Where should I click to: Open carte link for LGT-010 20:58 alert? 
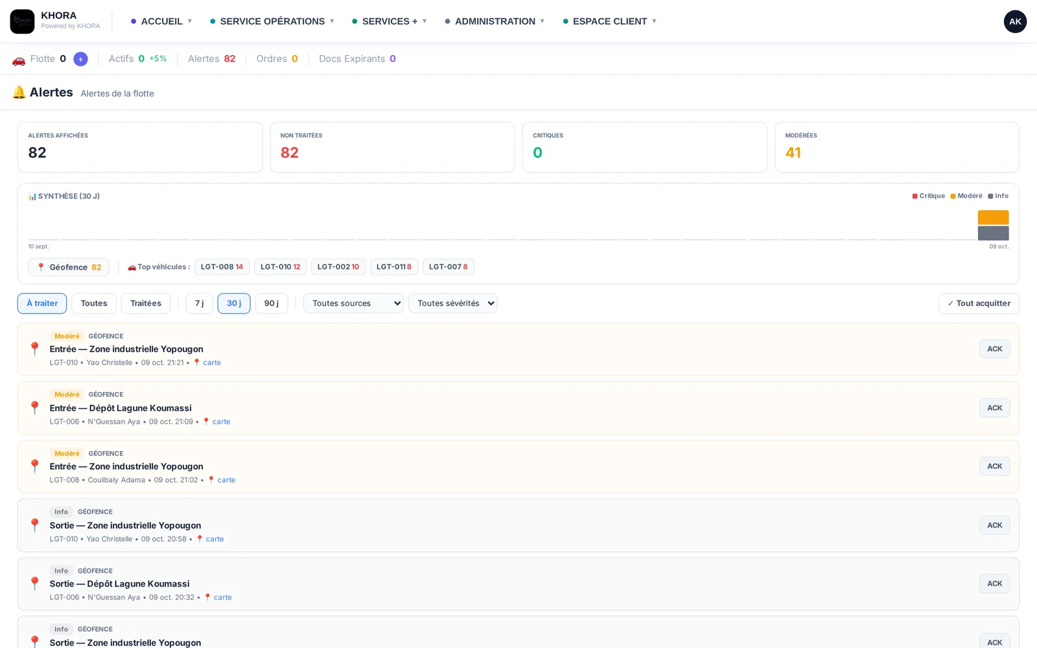(x=215, y=539)
